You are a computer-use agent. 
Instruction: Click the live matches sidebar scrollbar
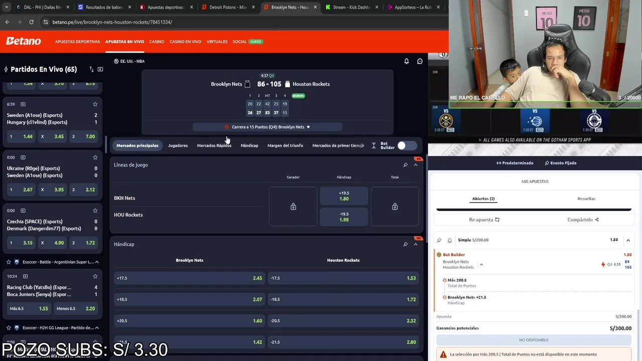[105, 145]
